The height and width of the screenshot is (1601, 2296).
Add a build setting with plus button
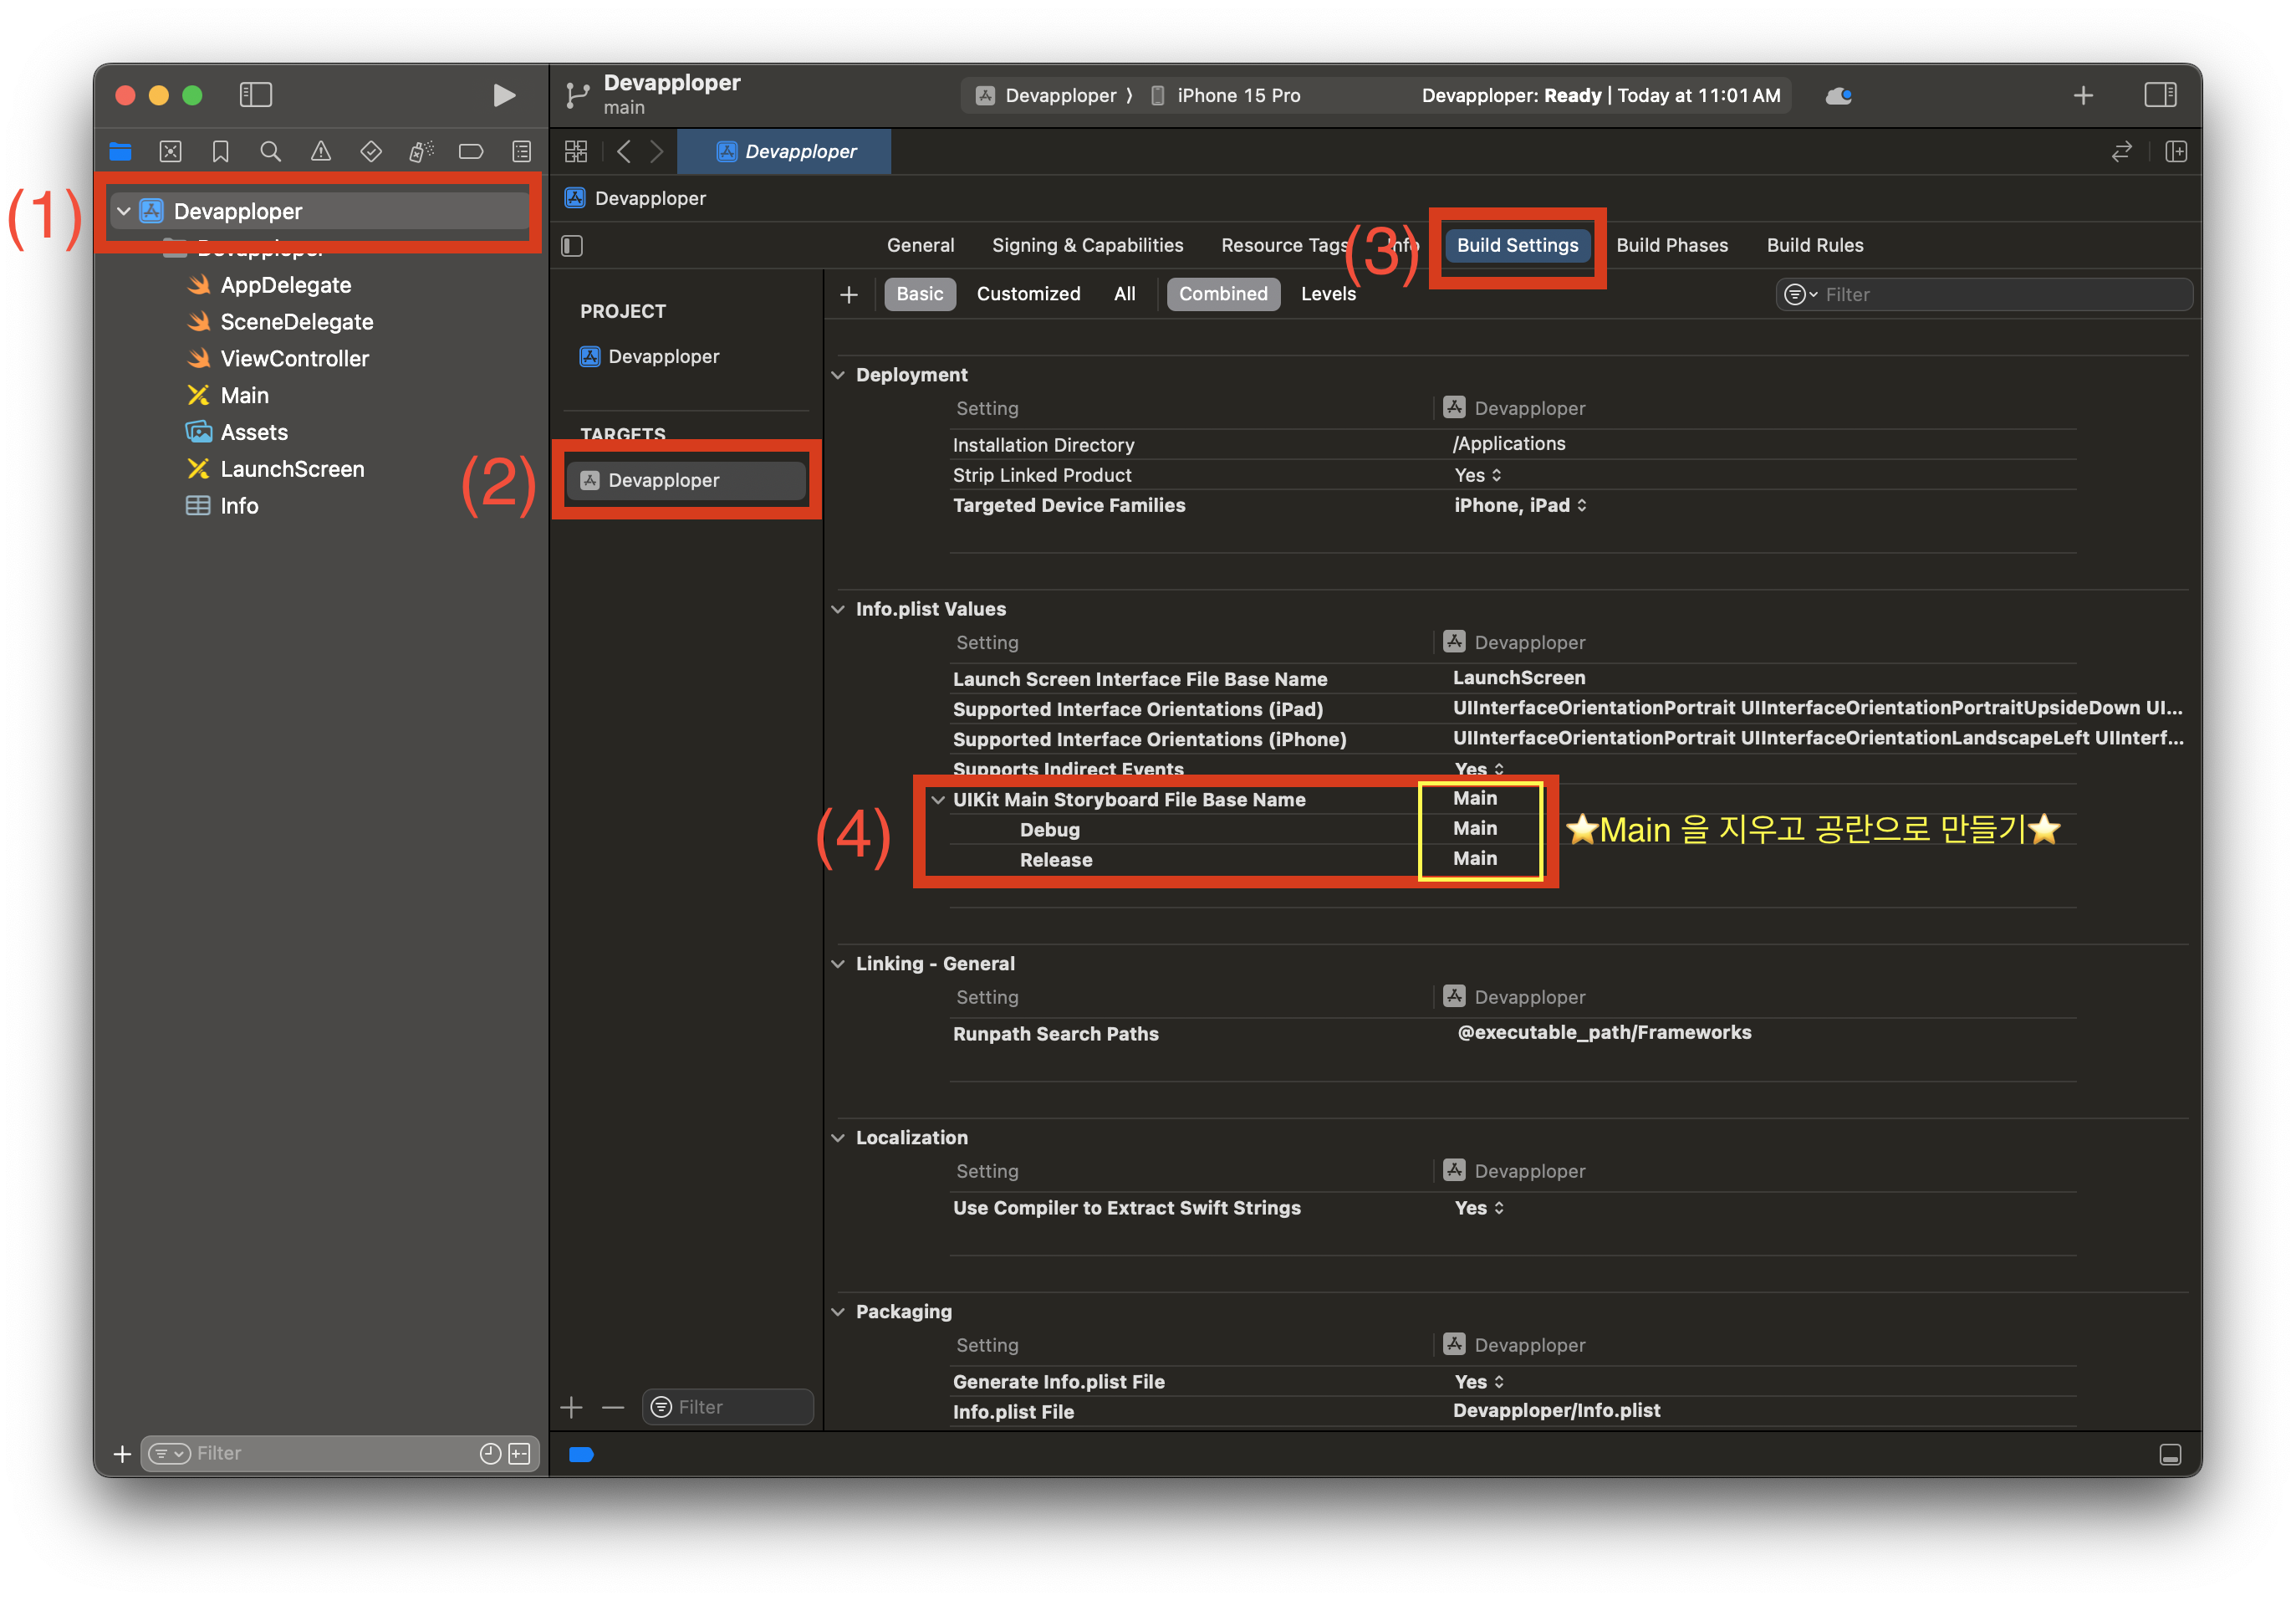[x=849, y=294]
